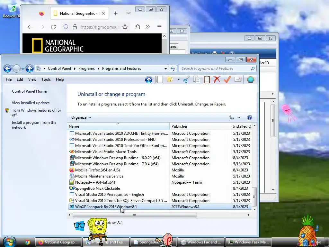Open recent pages dropdown next to Forward
The width and height of the screenshot is (329, 247).
[23, 69]
